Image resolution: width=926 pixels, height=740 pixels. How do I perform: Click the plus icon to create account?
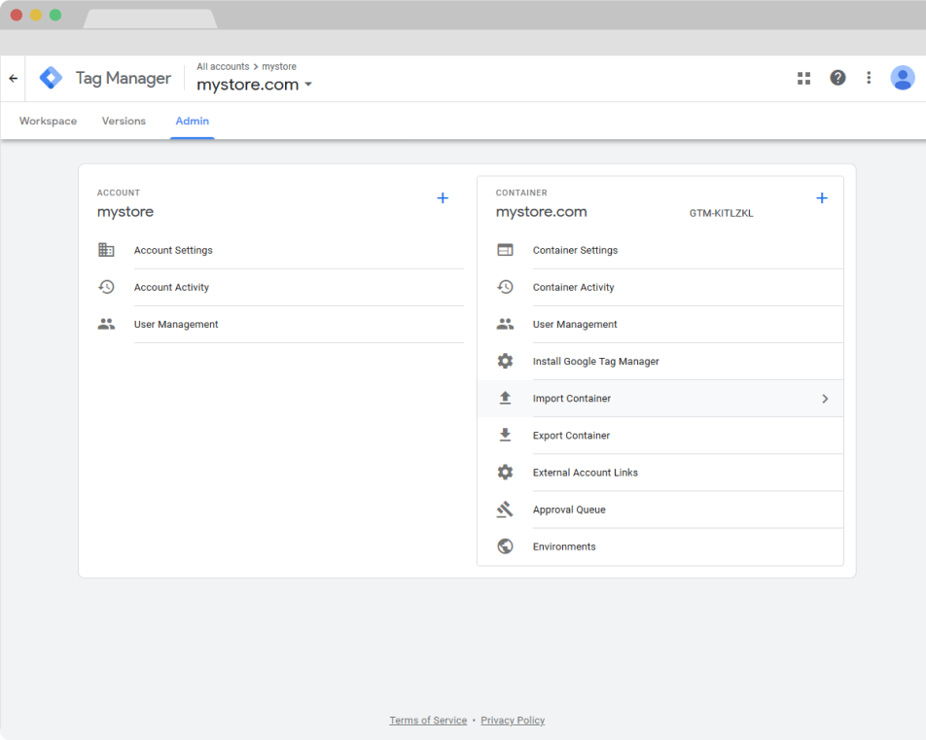coord(443,198)
